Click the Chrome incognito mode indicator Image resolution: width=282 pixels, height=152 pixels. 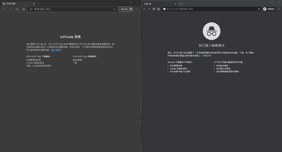(269, 9)
